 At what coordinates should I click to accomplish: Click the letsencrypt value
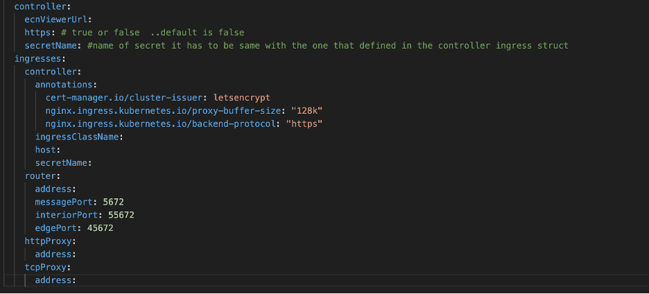[242, 98]
